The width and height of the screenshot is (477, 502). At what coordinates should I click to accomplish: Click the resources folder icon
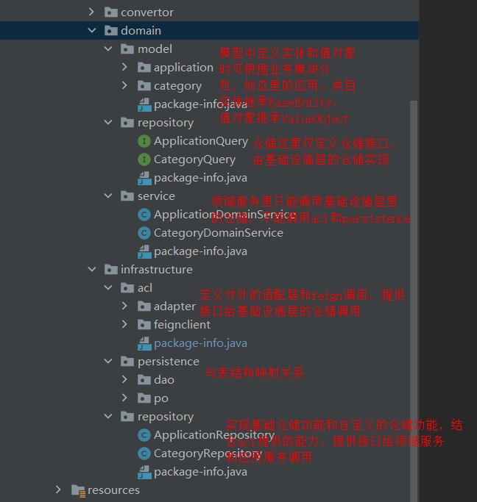pos(77,490)
